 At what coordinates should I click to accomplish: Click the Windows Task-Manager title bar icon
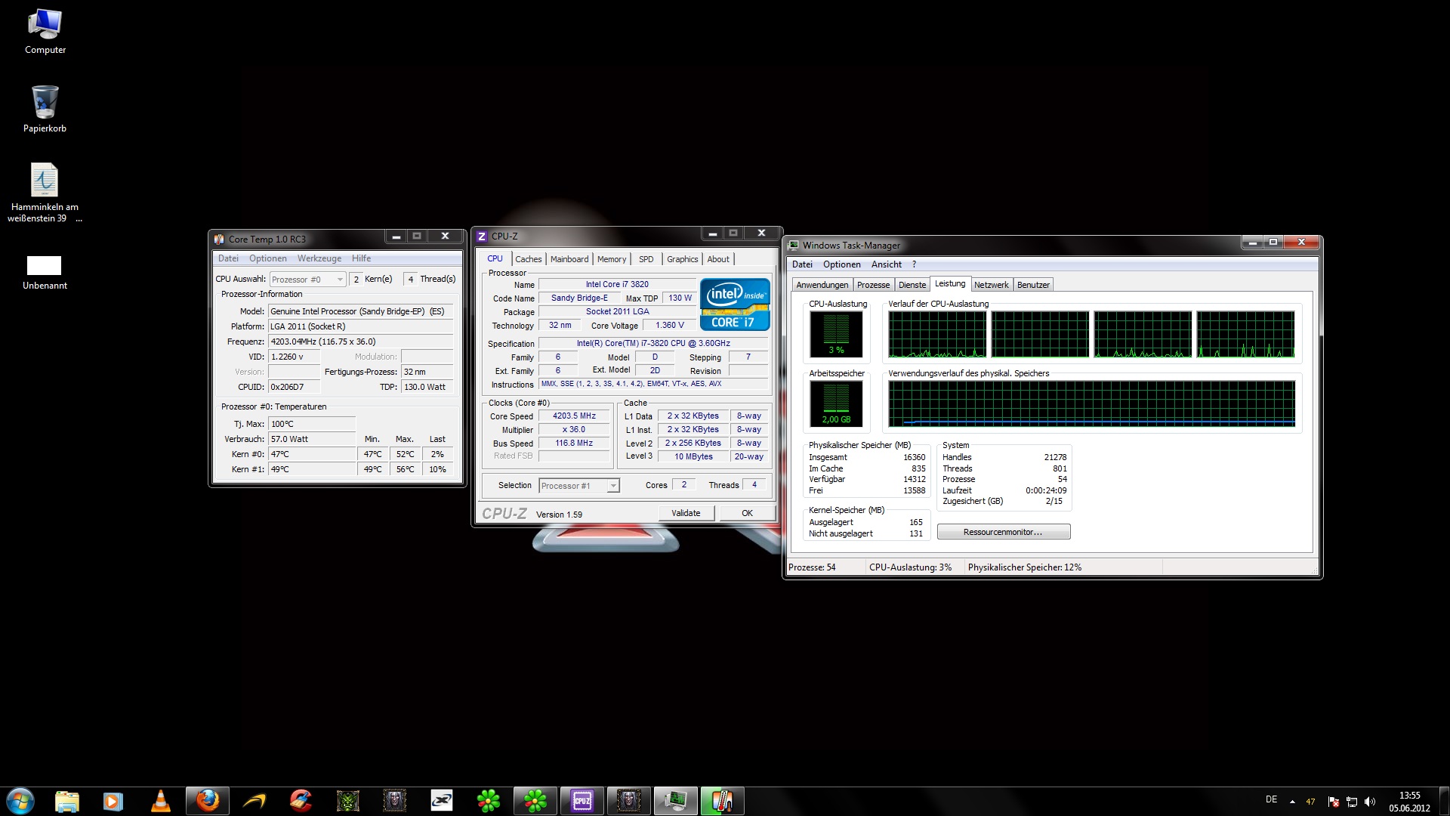tap(793, 246)
